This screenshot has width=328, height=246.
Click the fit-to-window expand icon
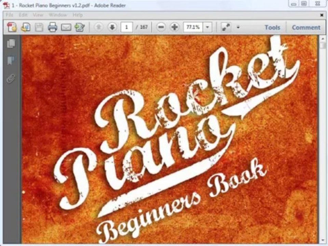pos(226,27)
